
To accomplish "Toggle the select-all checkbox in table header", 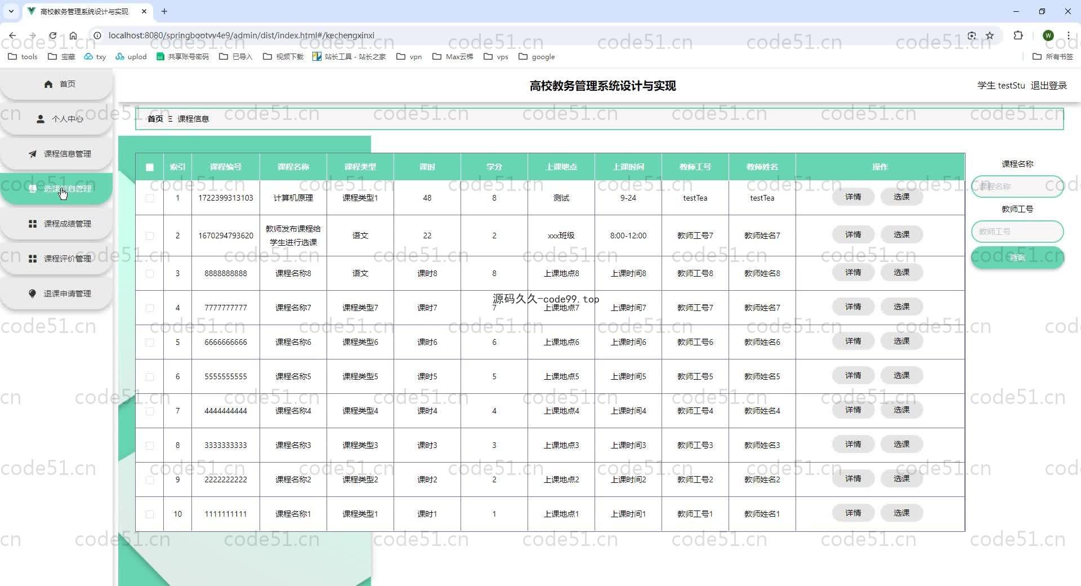I will click(x=150, y=167).
